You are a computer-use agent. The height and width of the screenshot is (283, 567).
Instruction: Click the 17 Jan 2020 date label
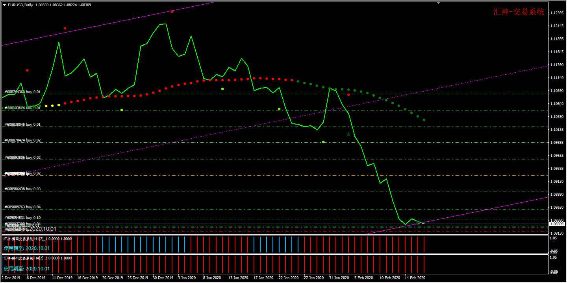click(264, 278)
